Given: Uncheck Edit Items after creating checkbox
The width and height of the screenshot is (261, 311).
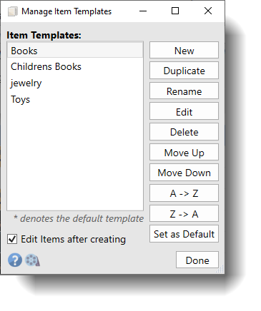Looking at the screenshot, I should [12, 239].
